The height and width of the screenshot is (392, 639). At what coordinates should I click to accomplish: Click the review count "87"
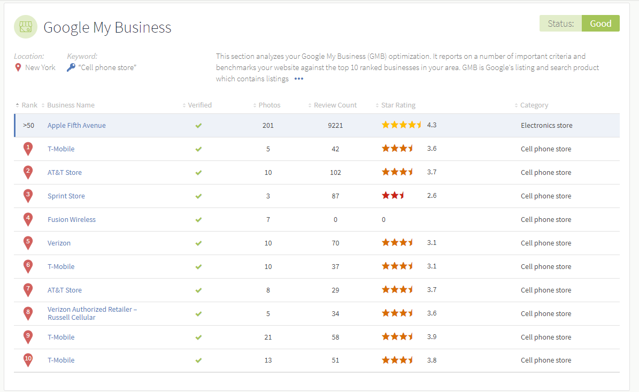(x=335, y=196)
